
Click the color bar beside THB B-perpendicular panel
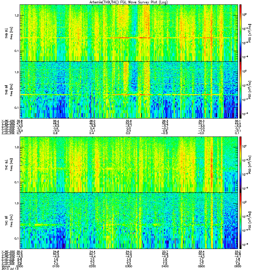tap(240, 33)
